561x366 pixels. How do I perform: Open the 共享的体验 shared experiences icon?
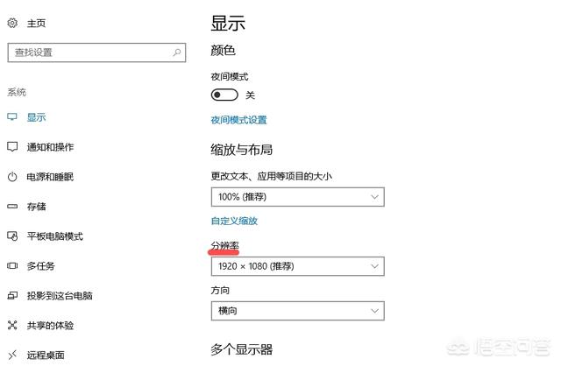12,325
